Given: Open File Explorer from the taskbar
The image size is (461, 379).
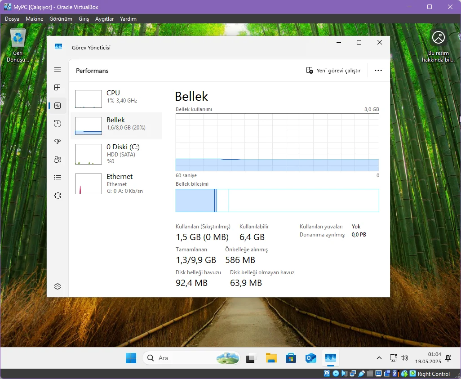Looking at the screenshot, I should [x=271, y=358].
